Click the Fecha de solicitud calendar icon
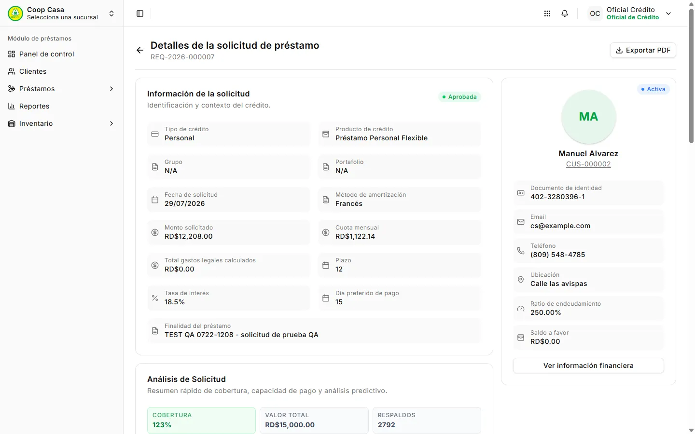The height and width of the screenshot is (434, 695). [x=155, y=200]
